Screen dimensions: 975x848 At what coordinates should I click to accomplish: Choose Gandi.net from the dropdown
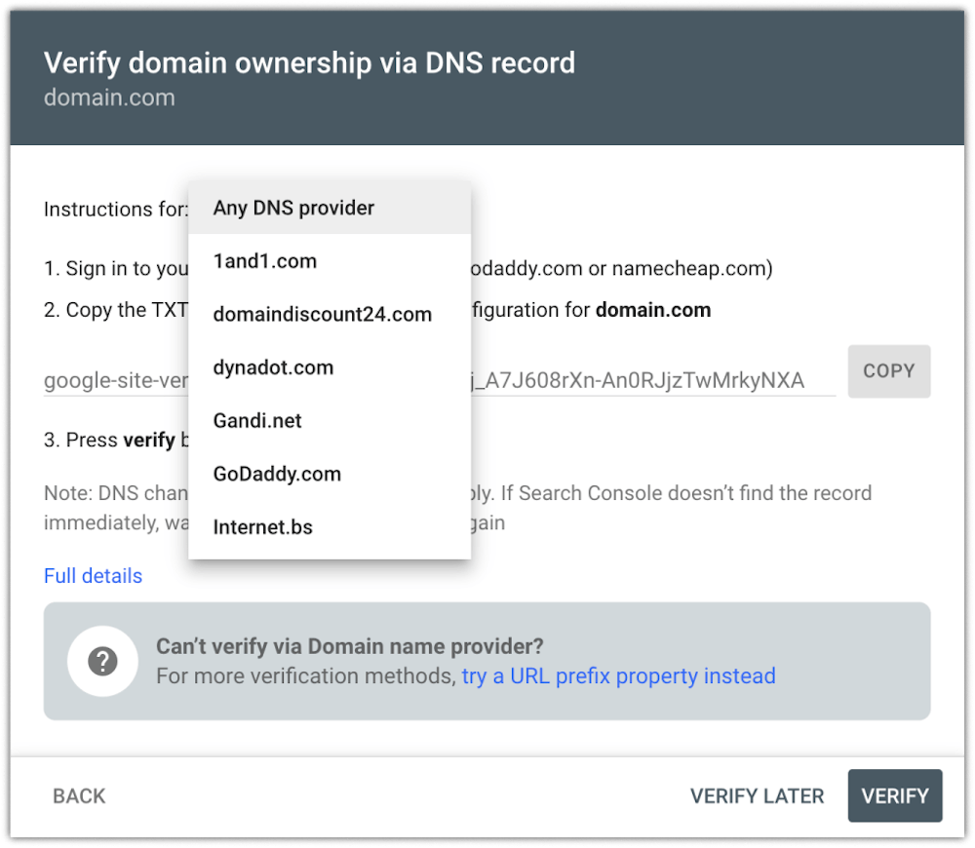[257, 421]
